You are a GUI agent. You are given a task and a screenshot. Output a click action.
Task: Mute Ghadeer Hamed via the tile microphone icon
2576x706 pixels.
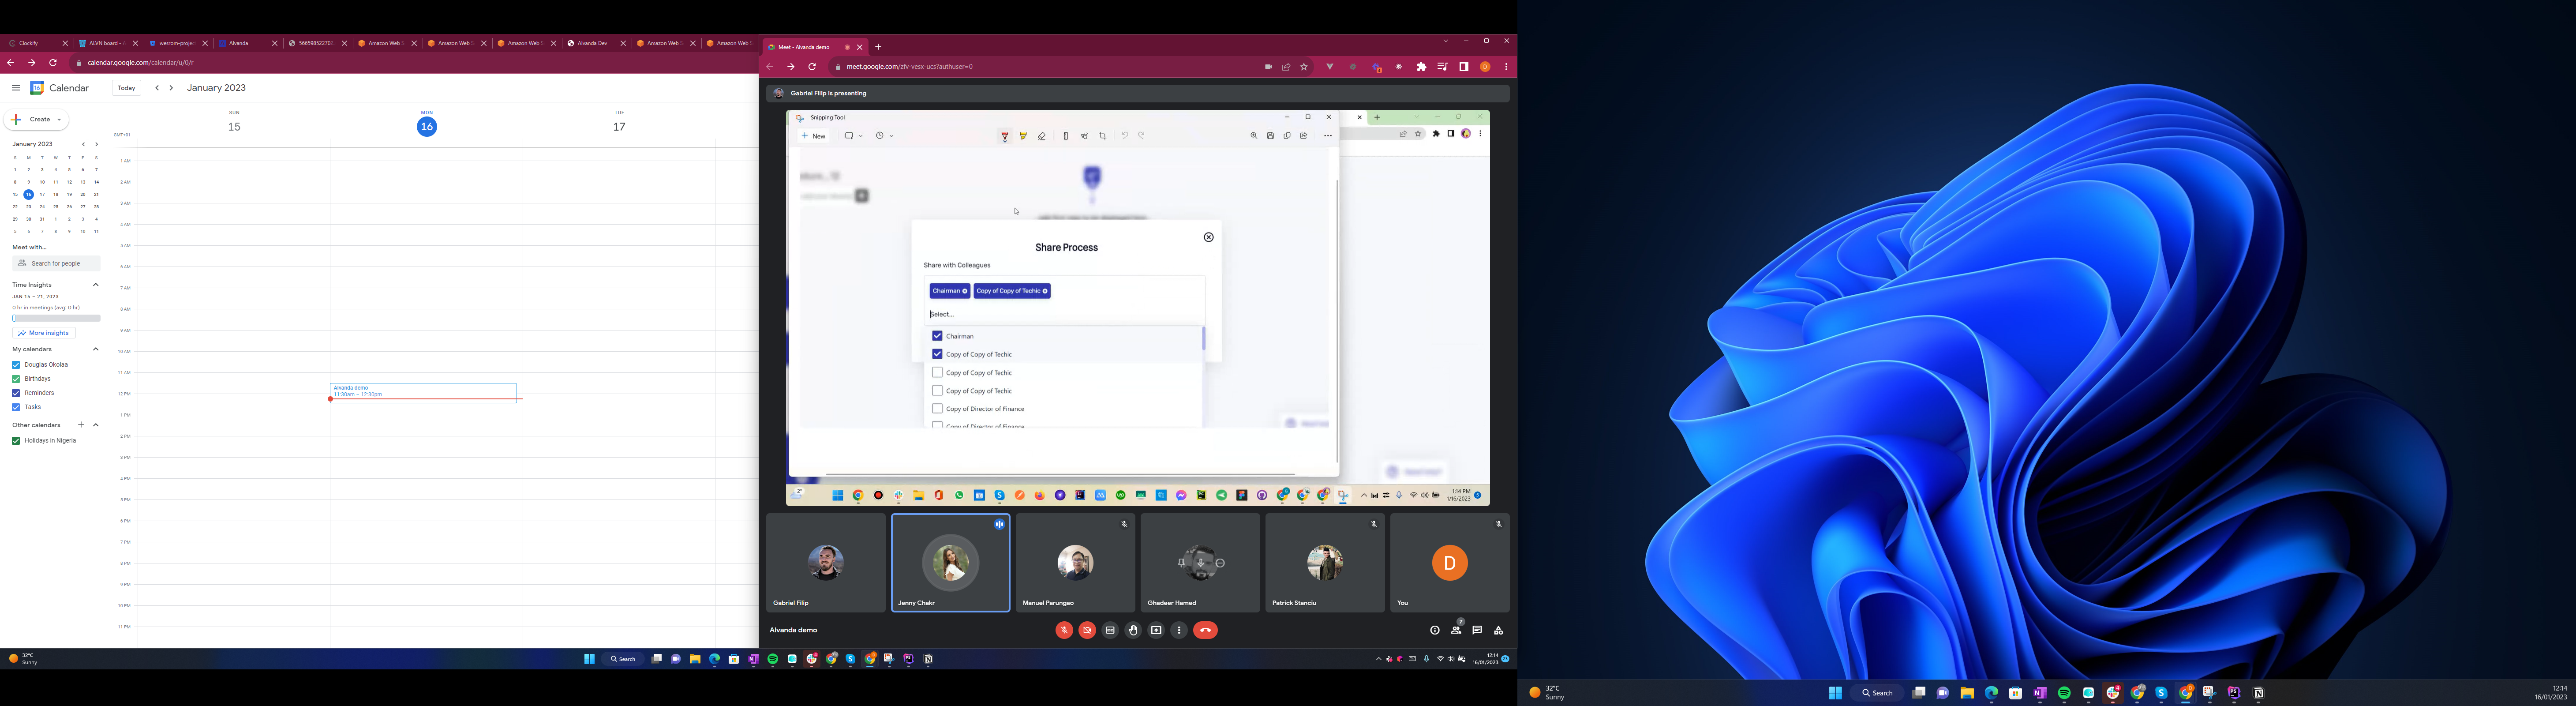1201,563
